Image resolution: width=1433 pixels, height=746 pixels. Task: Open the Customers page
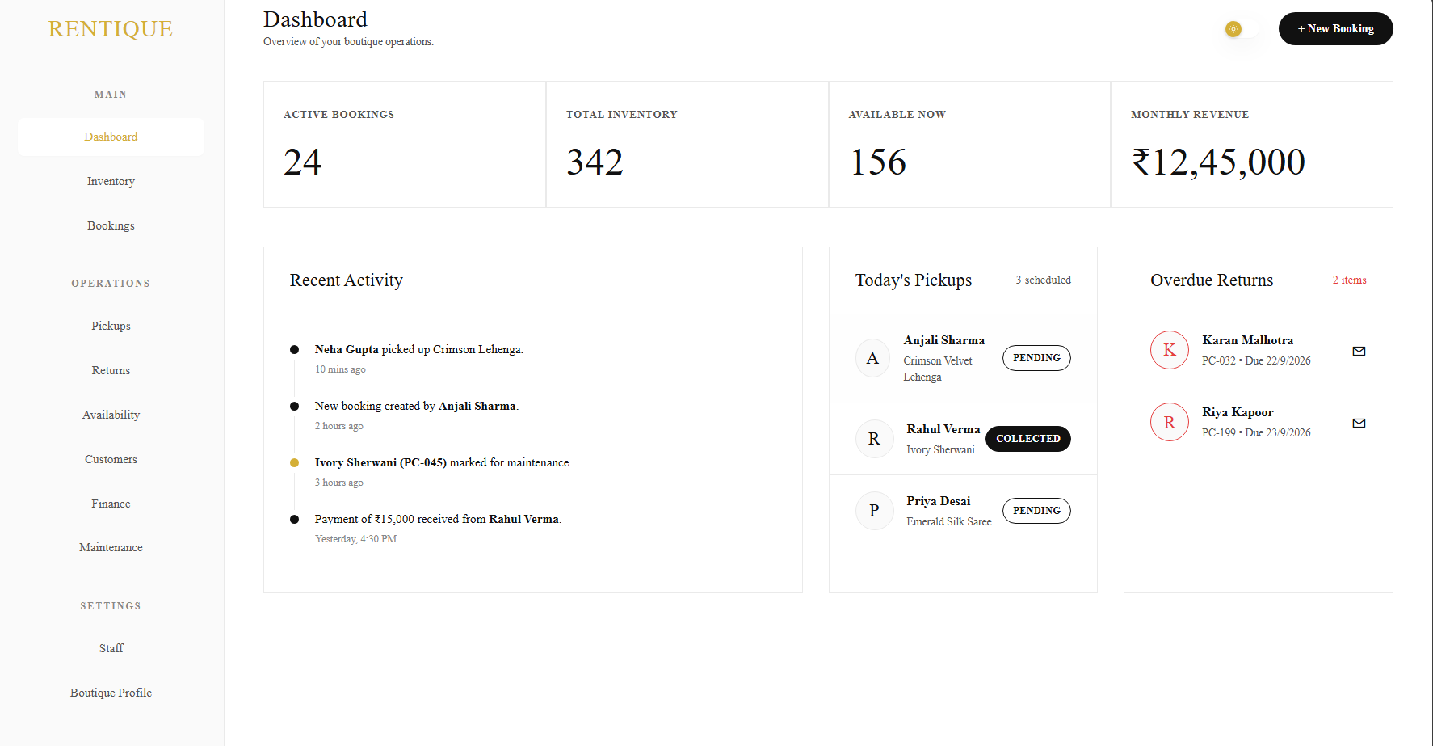[111, 459]
